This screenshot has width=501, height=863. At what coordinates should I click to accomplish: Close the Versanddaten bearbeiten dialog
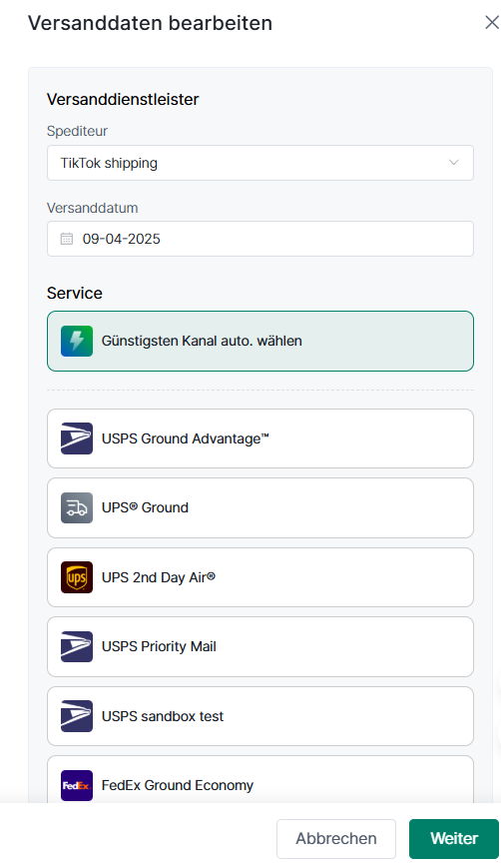[x=492, y=23]
